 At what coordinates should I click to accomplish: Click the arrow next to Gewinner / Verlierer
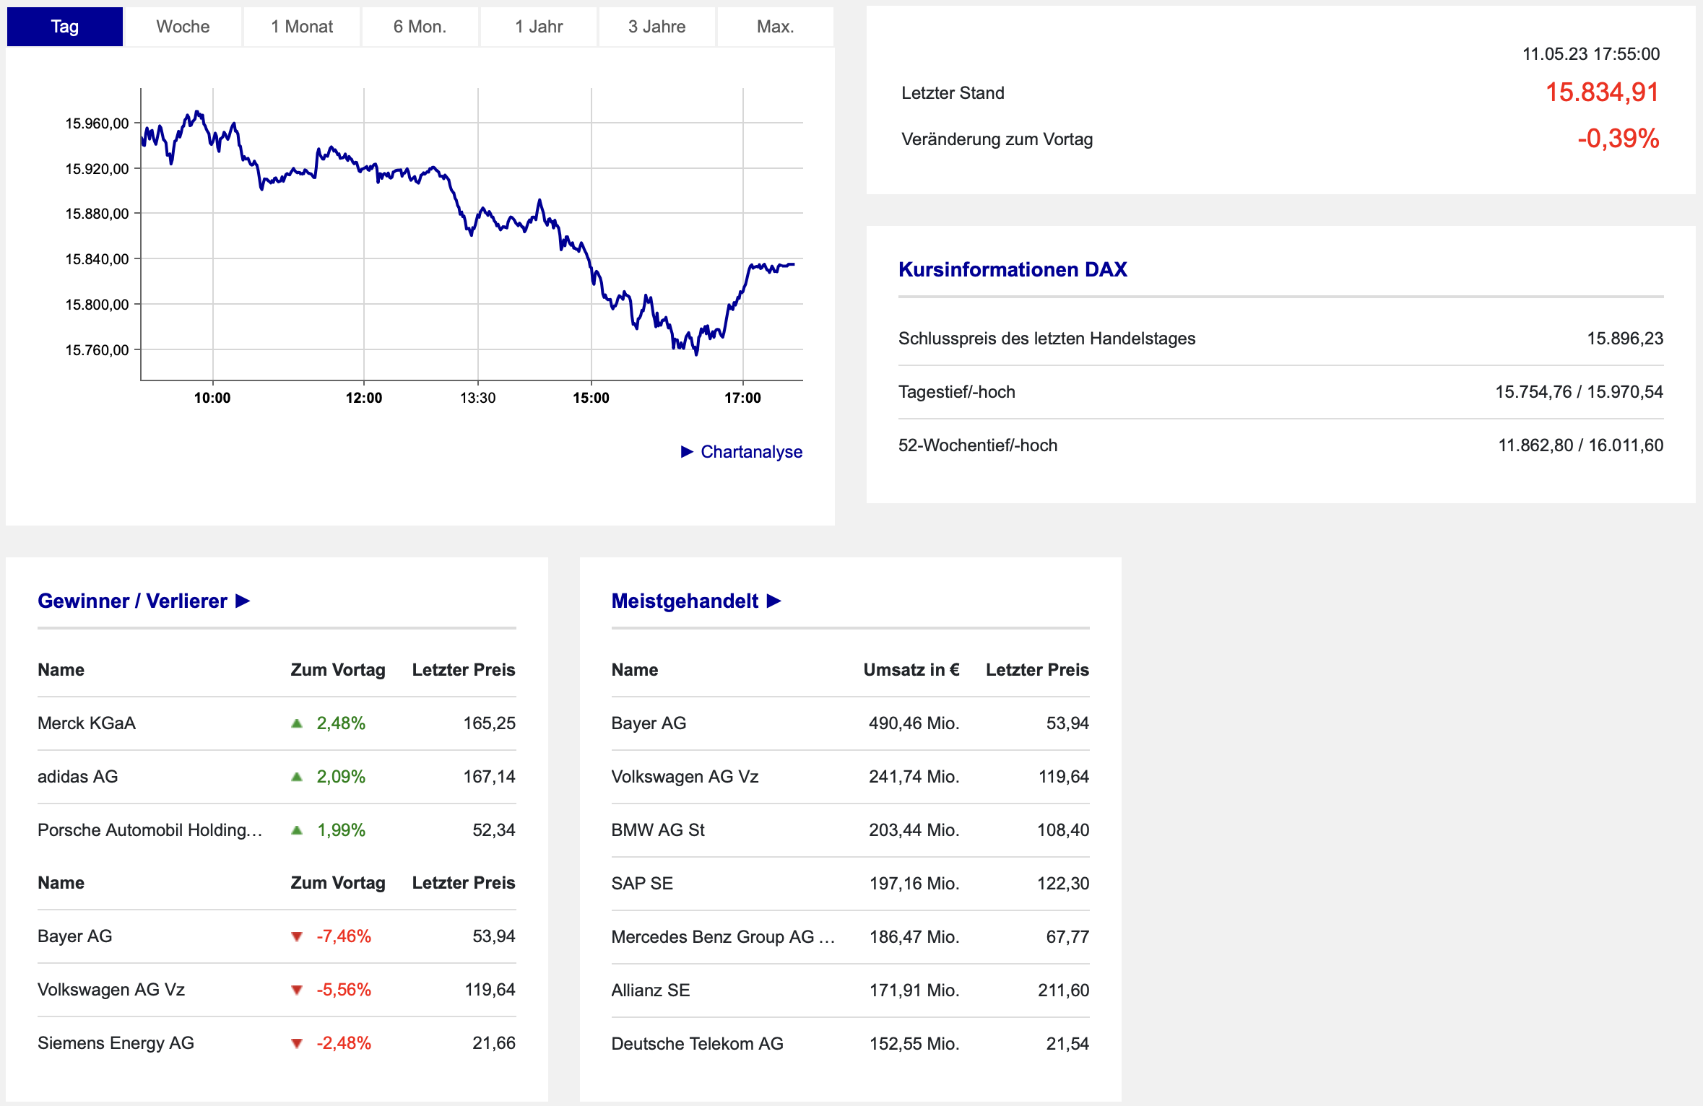pos(243,601)
